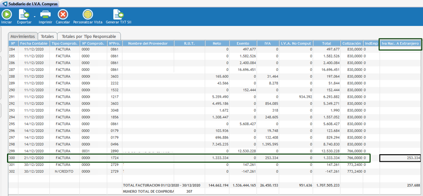Switch to the Totales tab
The image size is (423, 196).
click(x=47, y=36)
